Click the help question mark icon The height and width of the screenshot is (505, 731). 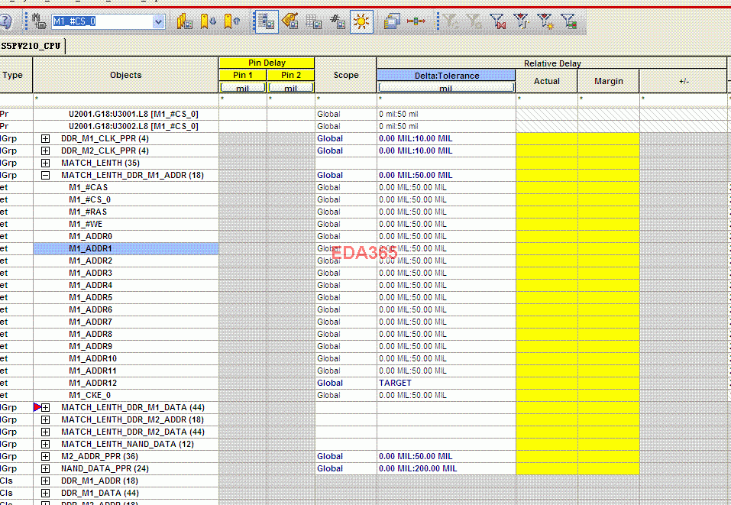5,21
